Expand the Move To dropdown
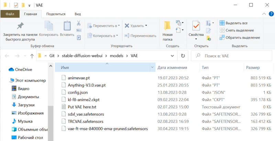Viewport: 275px width, 141px height. coord(103,25)
